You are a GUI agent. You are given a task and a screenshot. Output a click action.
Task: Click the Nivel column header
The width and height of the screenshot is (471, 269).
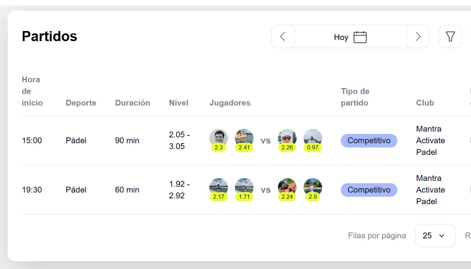pos(179,103)
